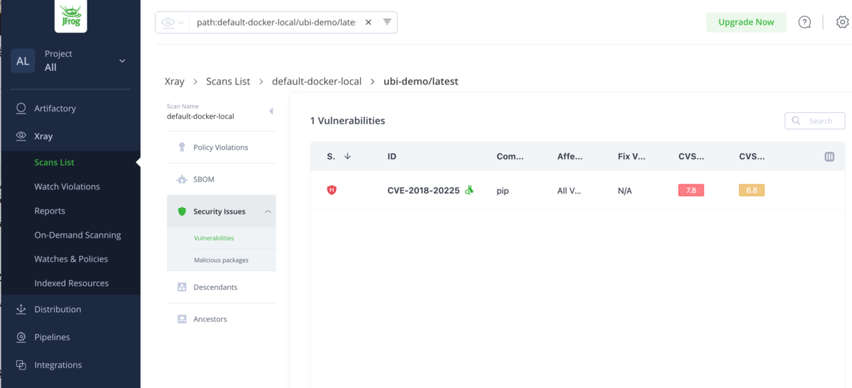Open the column chooser icon
The height and width of the screenshot is (388, 852).
tap(829, 156)
